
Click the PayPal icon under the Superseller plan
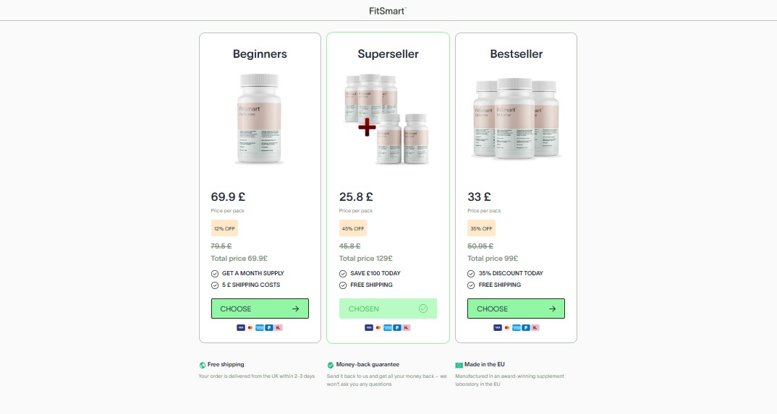pos(397,327)
